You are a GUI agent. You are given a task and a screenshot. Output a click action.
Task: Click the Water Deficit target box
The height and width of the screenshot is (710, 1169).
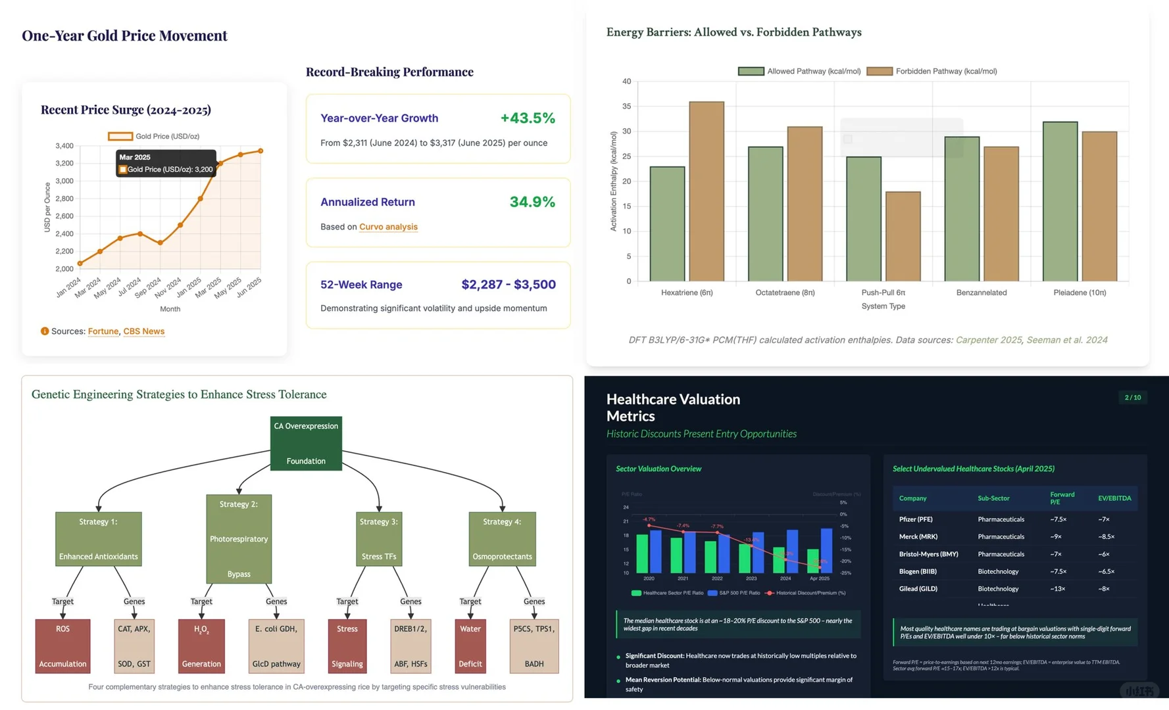[470, 646]
